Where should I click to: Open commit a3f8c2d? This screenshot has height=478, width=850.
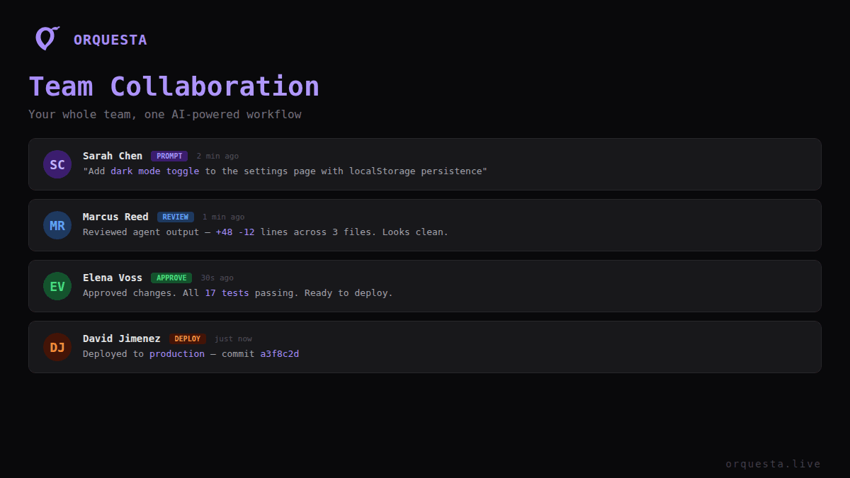point(279,353)
